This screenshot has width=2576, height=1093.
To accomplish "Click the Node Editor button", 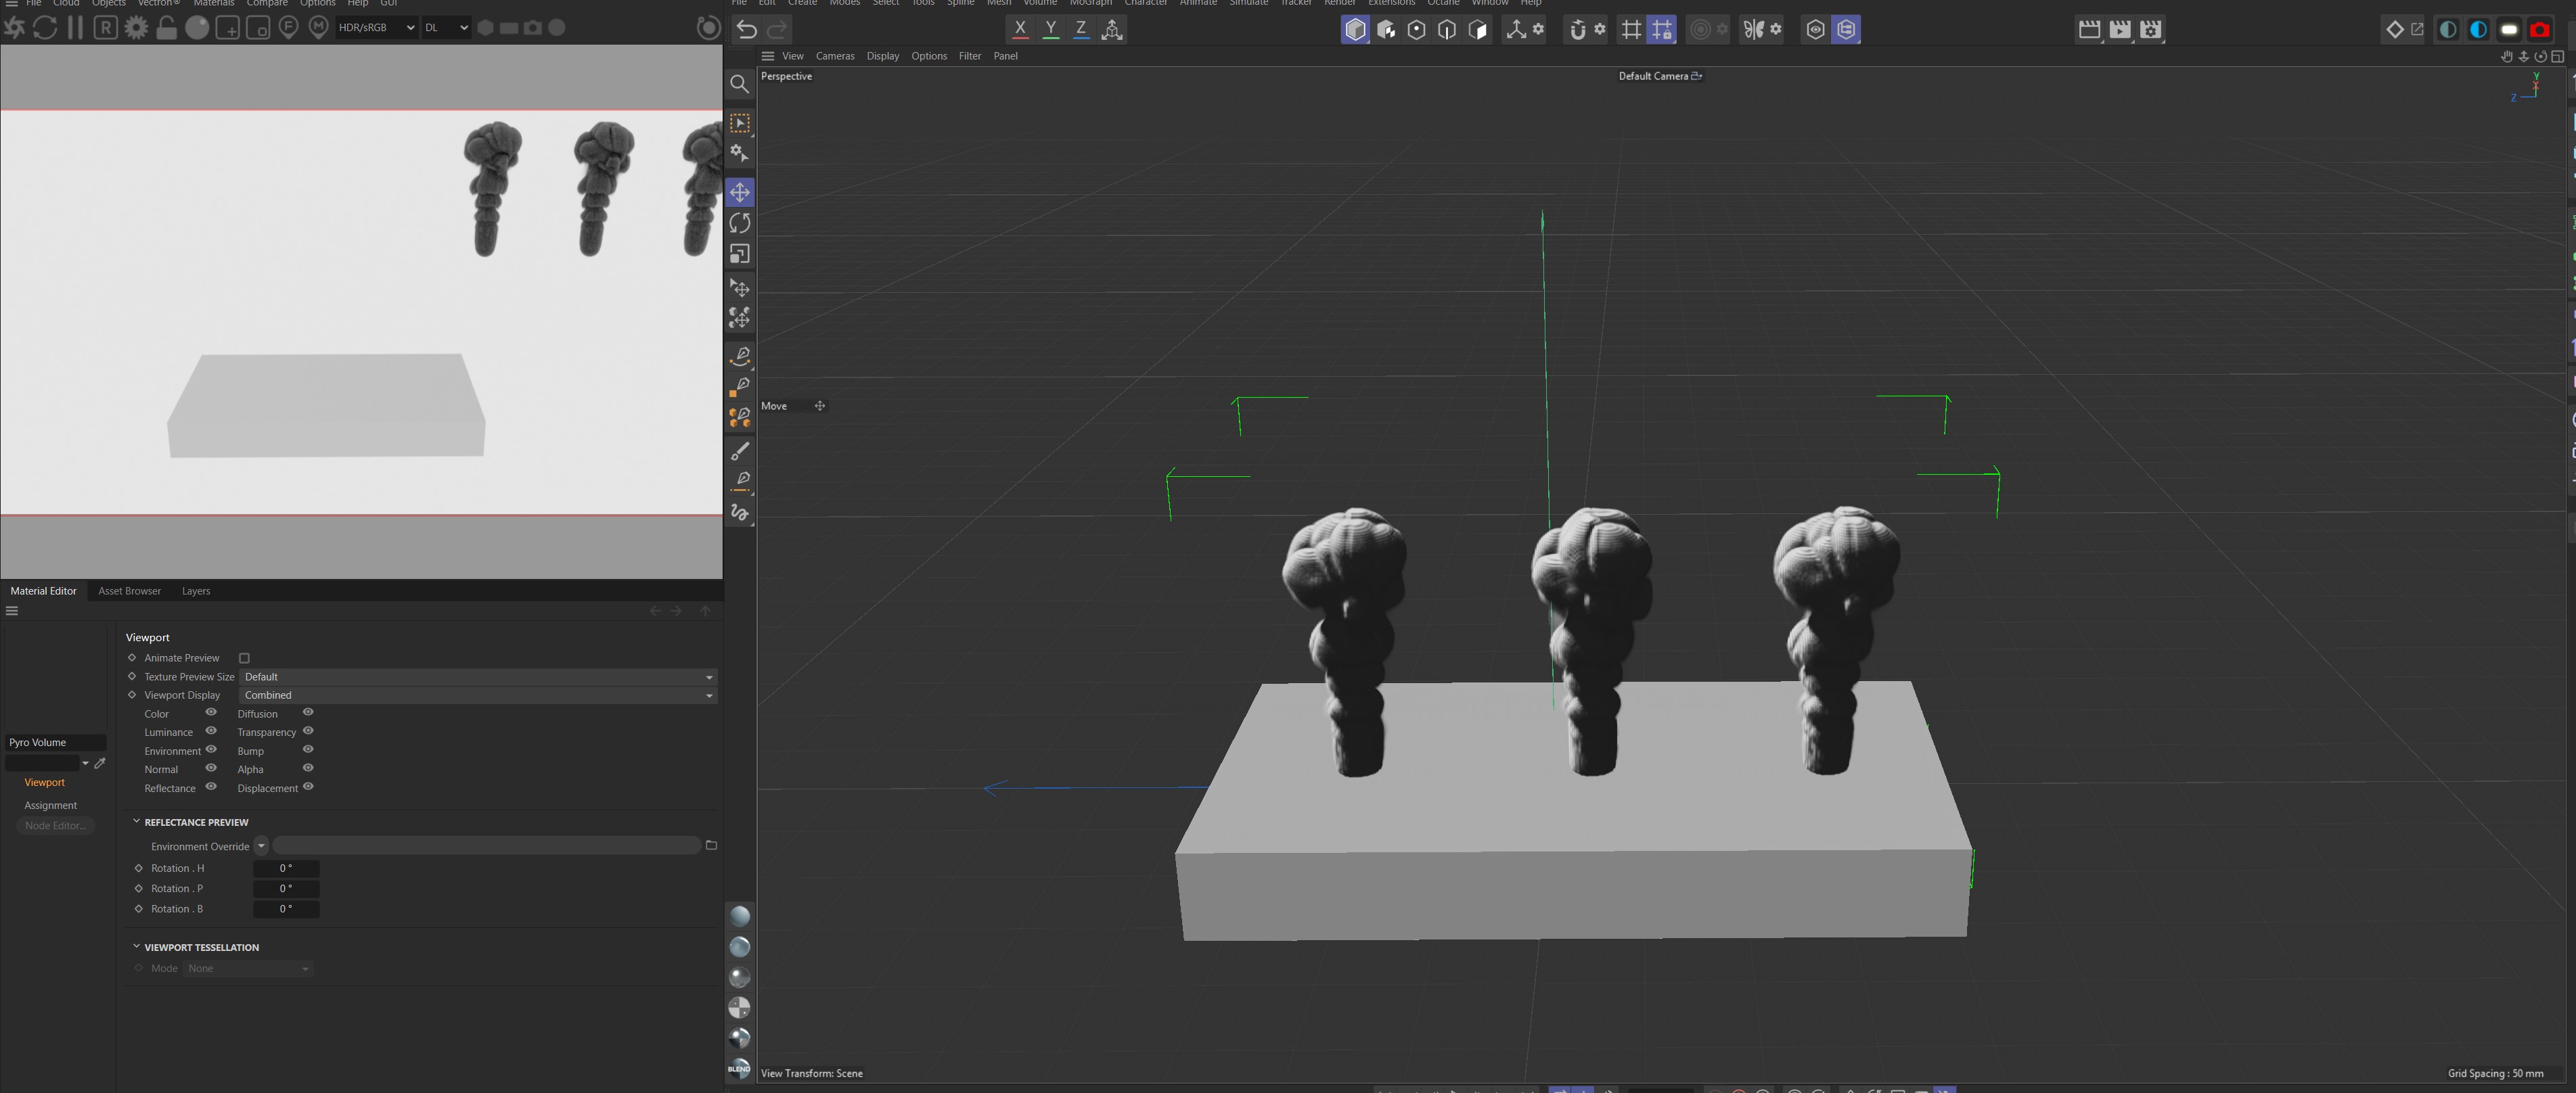I will point(55,826).
